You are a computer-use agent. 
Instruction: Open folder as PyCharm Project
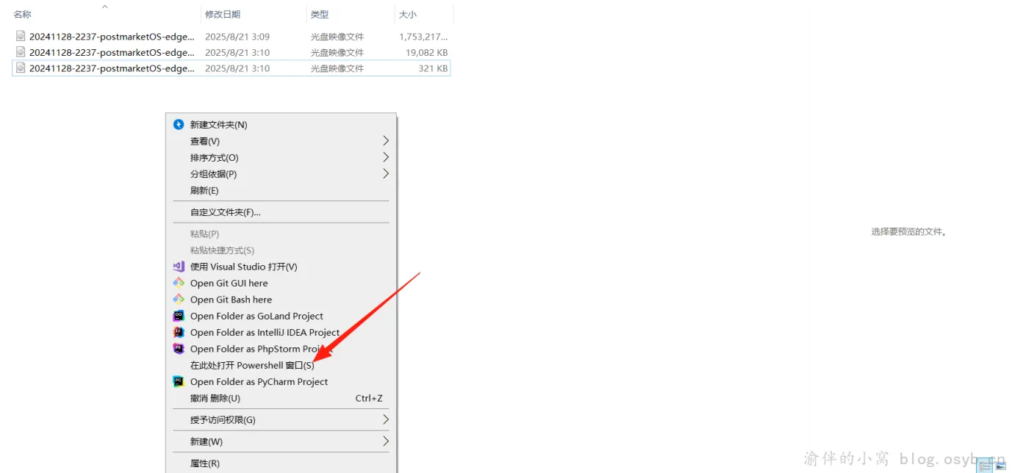(x=259, y=381)
